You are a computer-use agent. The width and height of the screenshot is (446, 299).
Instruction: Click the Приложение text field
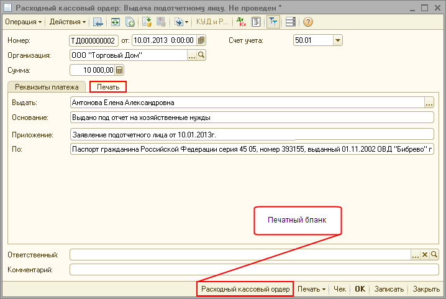[252, 134]
